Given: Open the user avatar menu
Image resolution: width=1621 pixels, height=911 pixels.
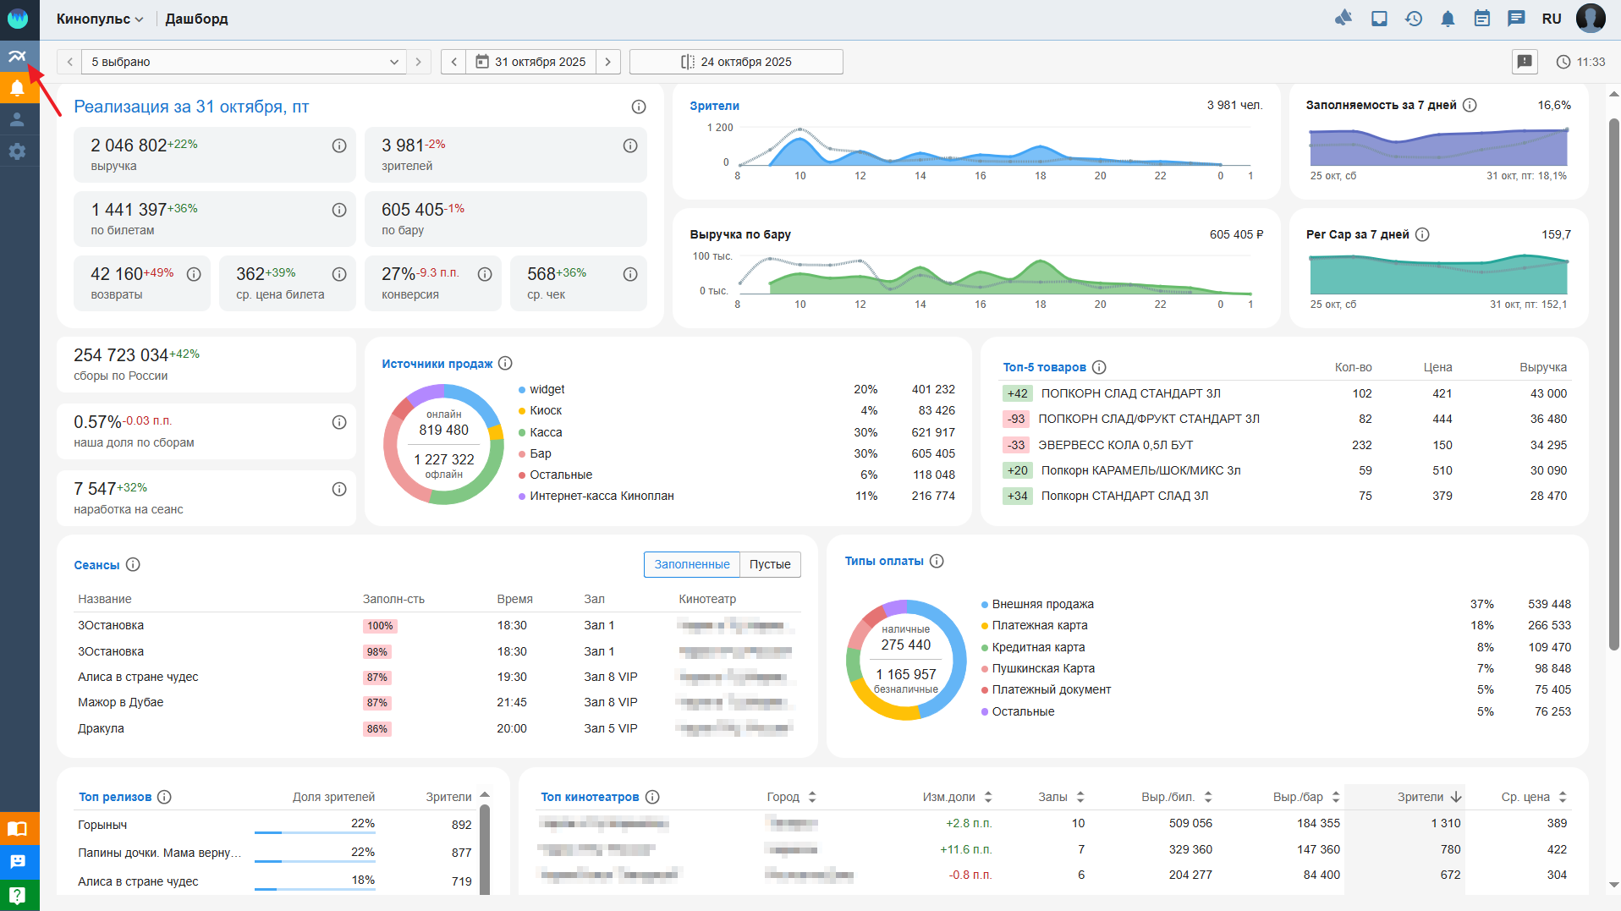Looking at the screenshot, I should click(x=1591, y=19).
